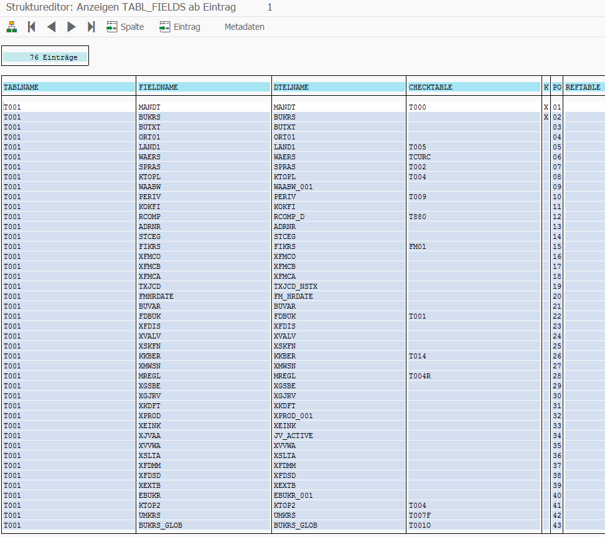Click the 76 Einträge button
Screen dimensions: 605x537
45,55
